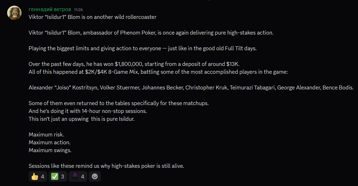This screenshot has height=186, width=358.
Task: Click the 'returned to the tables' sentence
Action: 118,103
